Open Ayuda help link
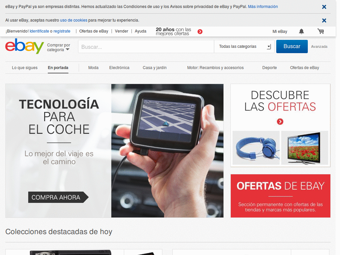 (140, 31)
